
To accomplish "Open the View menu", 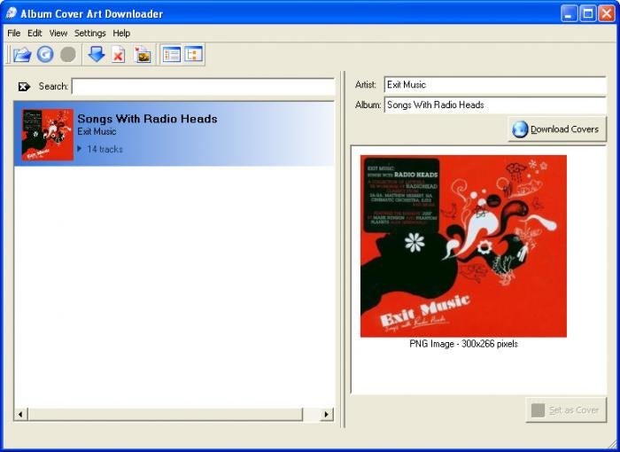I will pyautogui.click(x=58, y=34).
